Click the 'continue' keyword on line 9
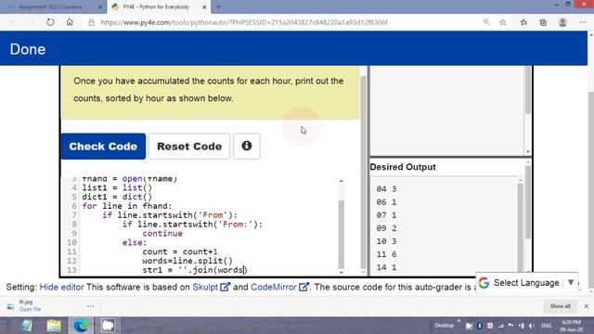This screenshot has height=334, width=594. tap(162, 233)
